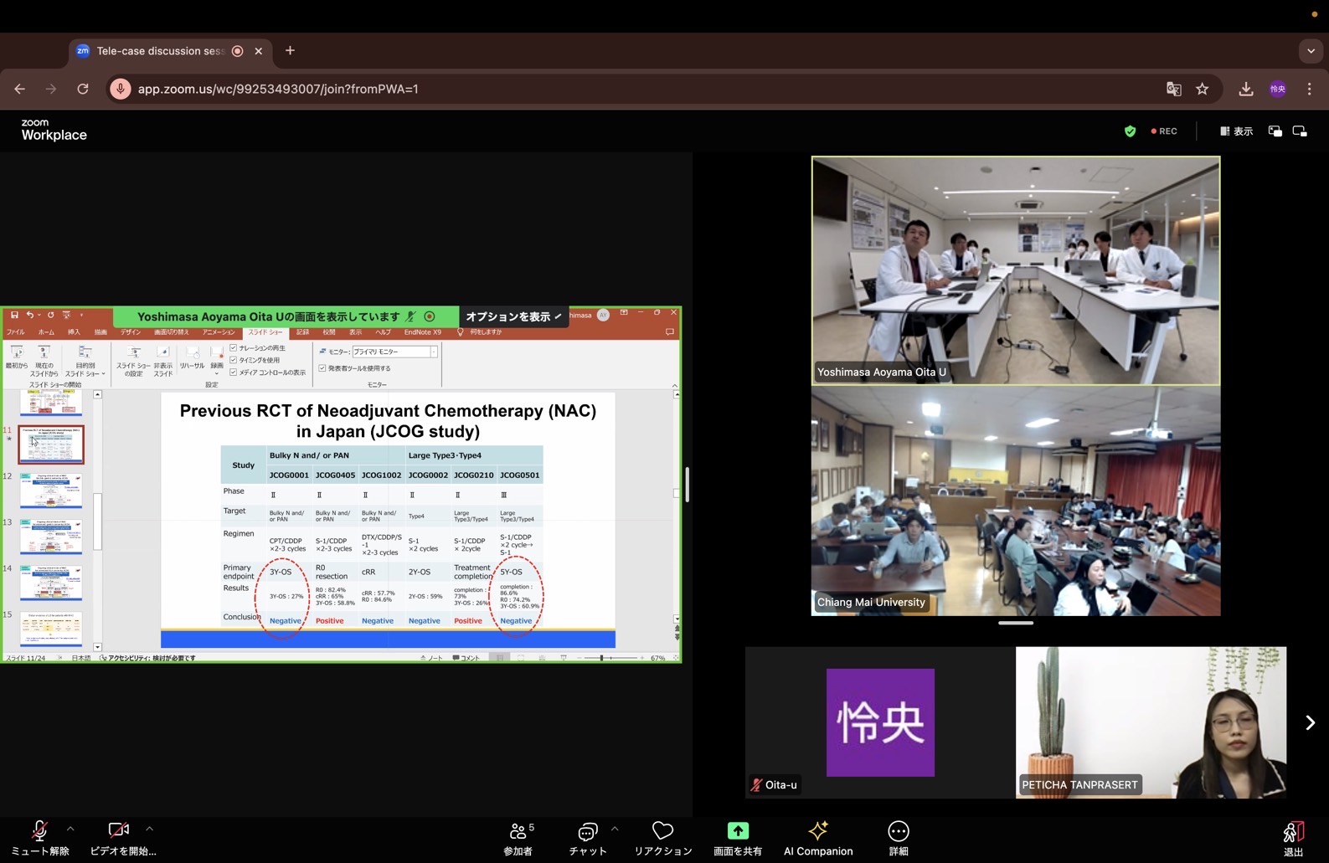Open the EndNote X9 ribbon tab
1329x863 pixels.
tap(423, 332)
